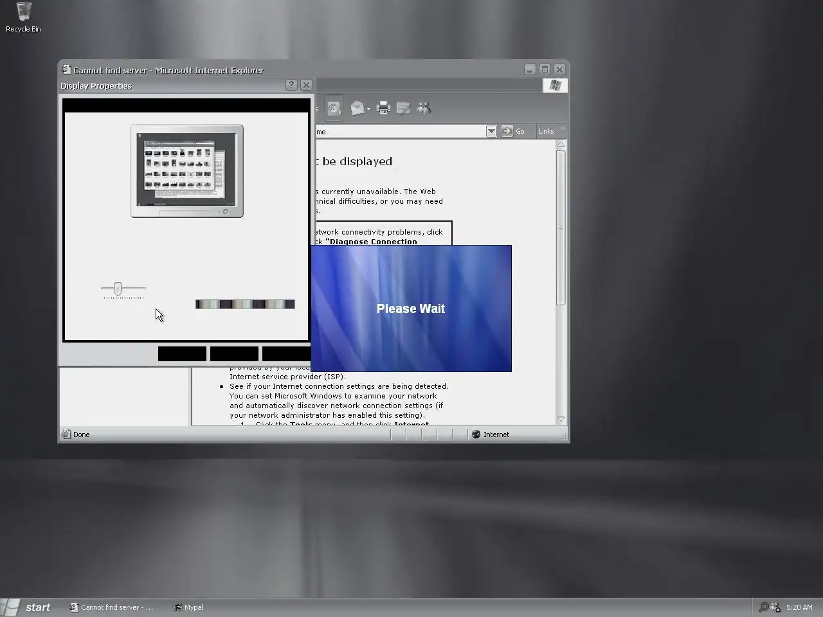Adjust the screen resolution slider handle
The image size is (823, 617).
[118, 289]
